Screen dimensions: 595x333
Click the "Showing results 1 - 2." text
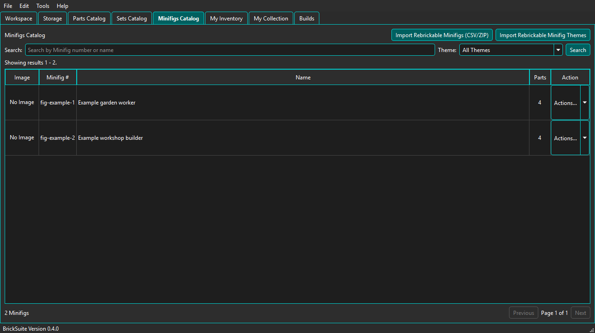31,63
